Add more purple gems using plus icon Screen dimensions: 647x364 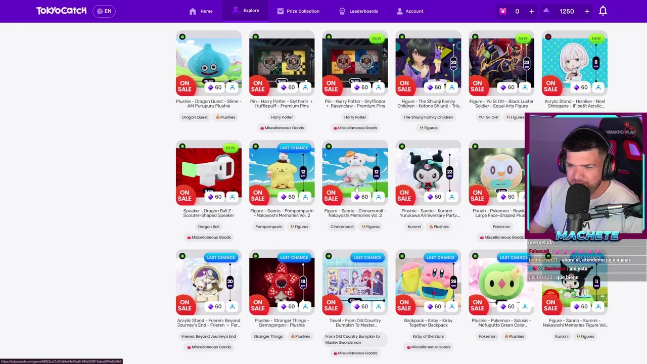click(x=587, y=11)
